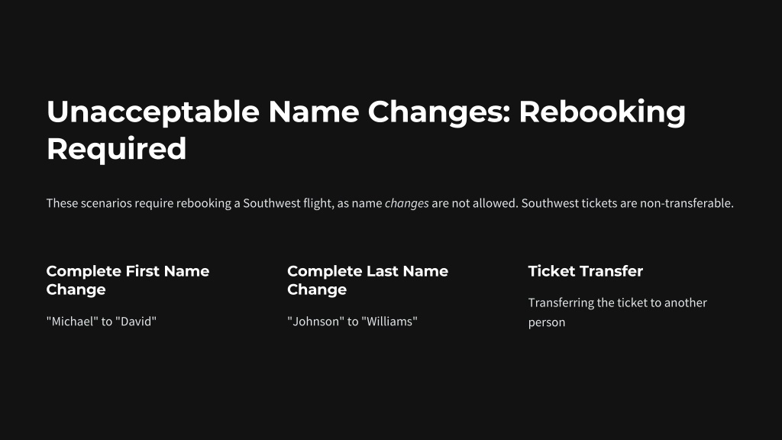Click the word "Johnson" in the second example

pyautogui.click(x=315, y=322)
